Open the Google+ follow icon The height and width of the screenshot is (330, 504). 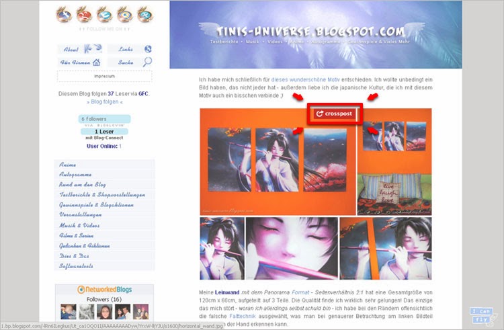click(x=84, y=15)
